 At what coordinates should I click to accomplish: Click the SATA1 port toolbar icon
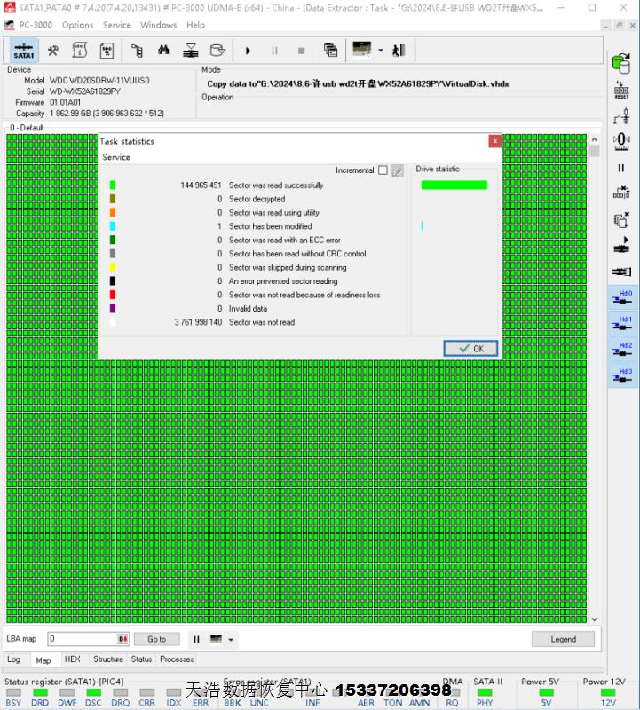click(x=24, y=51)
